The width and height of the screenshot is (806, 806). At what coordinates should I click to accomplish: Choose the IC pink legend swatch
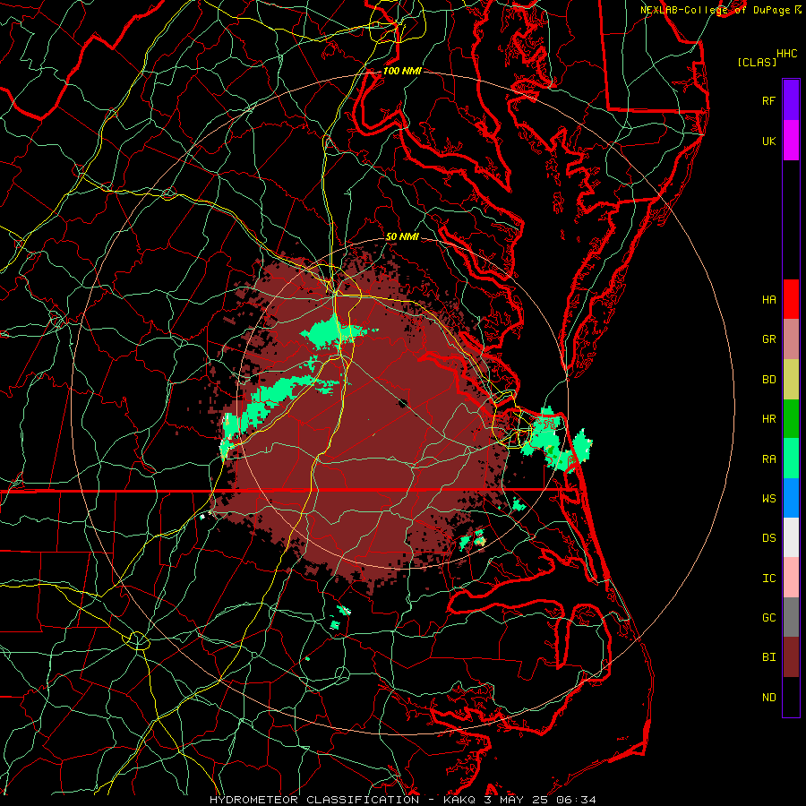pyautogui.click(x=791, y=578)
